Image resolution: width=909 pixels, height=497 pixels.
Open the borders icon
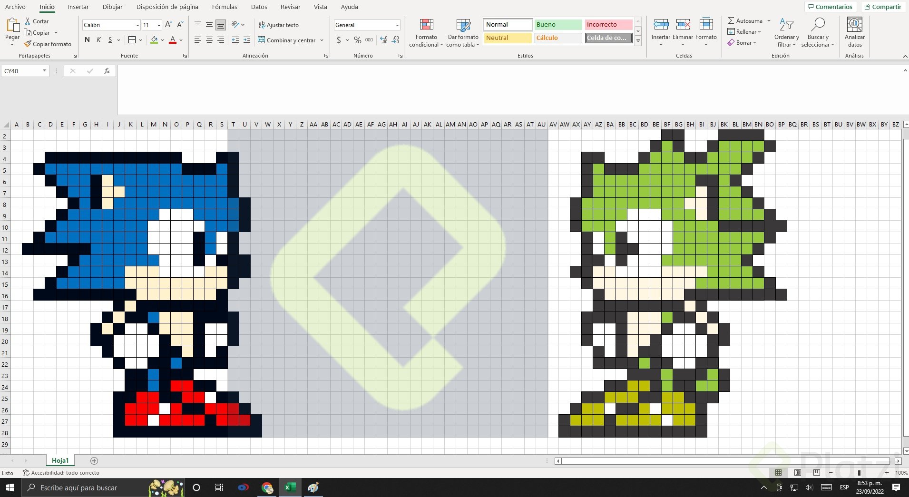coord(132,40)
